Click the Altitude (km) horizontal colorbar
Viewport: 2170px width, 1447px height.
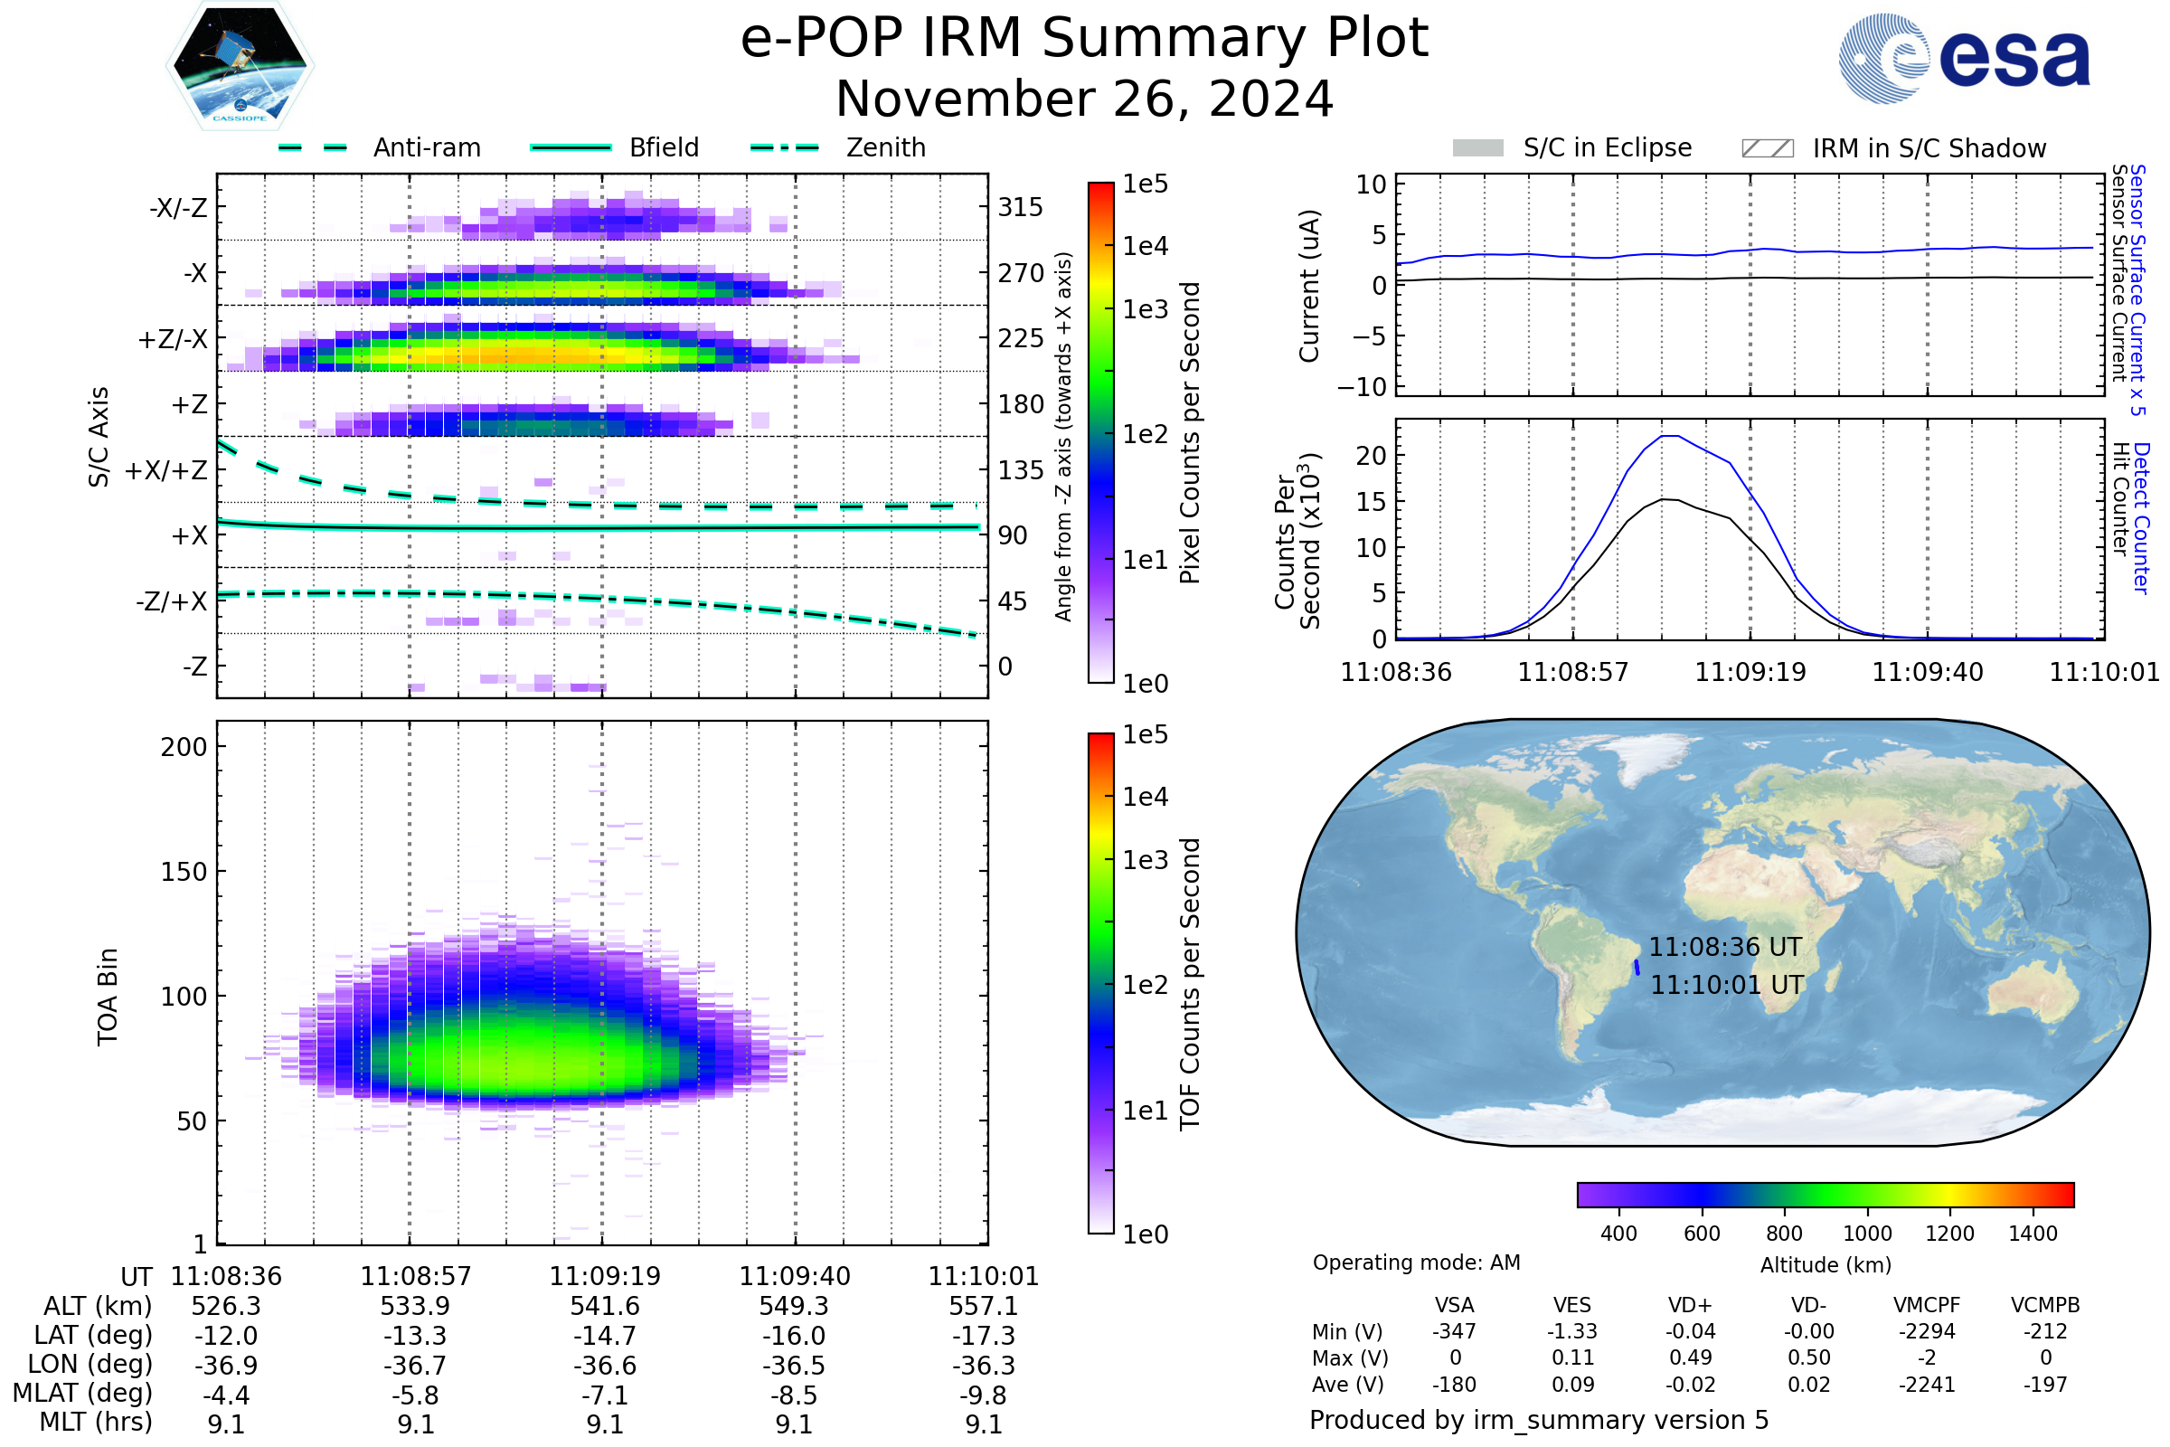[1825, 1194]
